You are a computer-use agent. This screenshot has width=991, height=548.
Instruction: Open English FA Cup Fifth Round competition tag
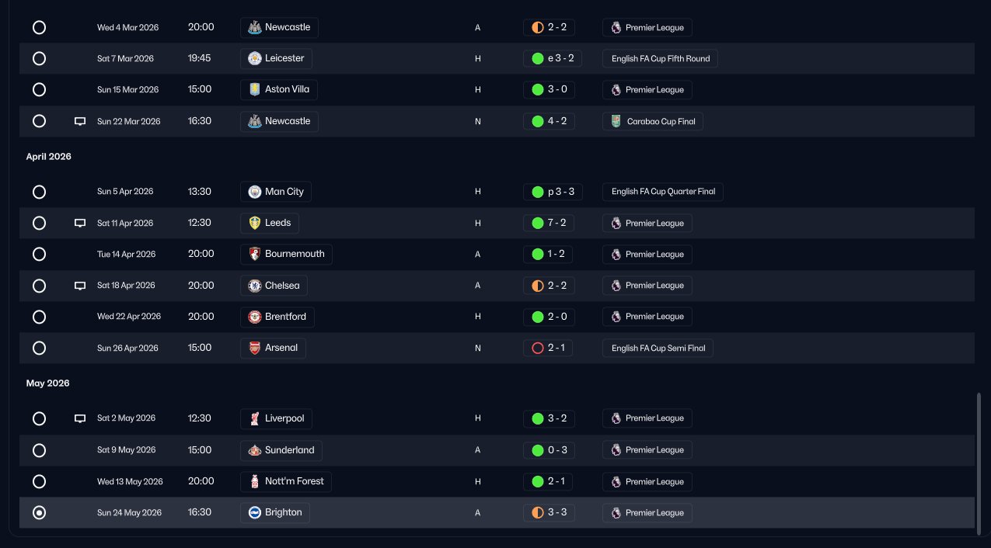660,58
